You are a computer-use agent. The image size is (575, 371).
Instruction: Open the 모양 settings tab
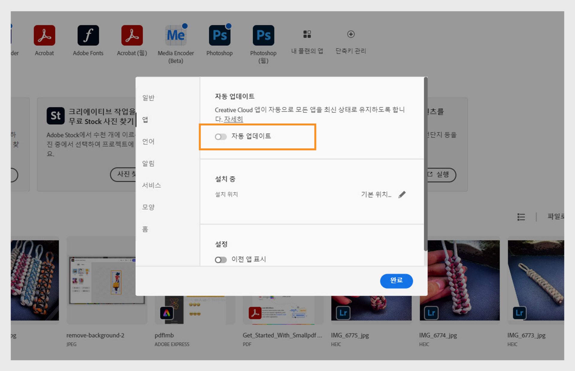148,207
